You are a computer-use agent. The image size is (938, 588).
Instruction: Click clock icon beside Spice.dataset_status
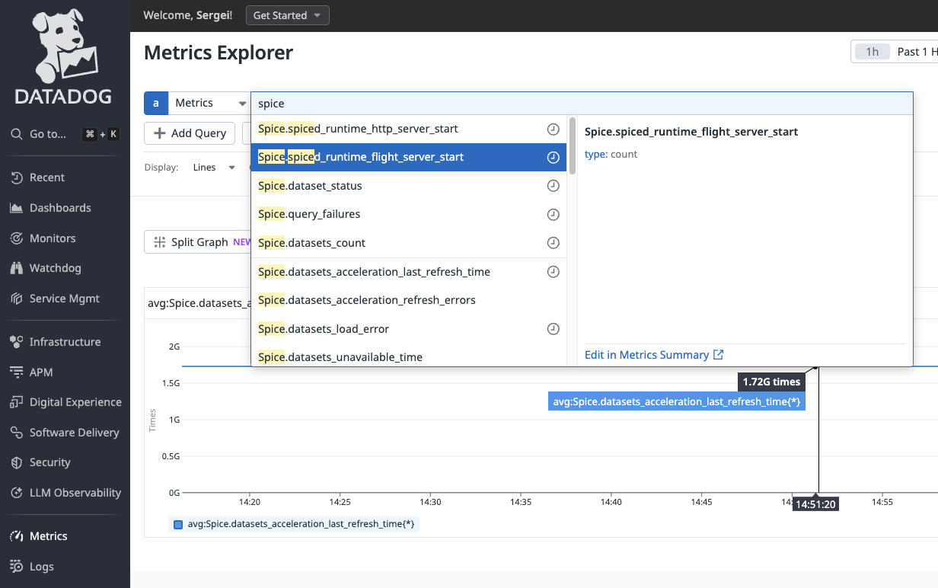554,186
